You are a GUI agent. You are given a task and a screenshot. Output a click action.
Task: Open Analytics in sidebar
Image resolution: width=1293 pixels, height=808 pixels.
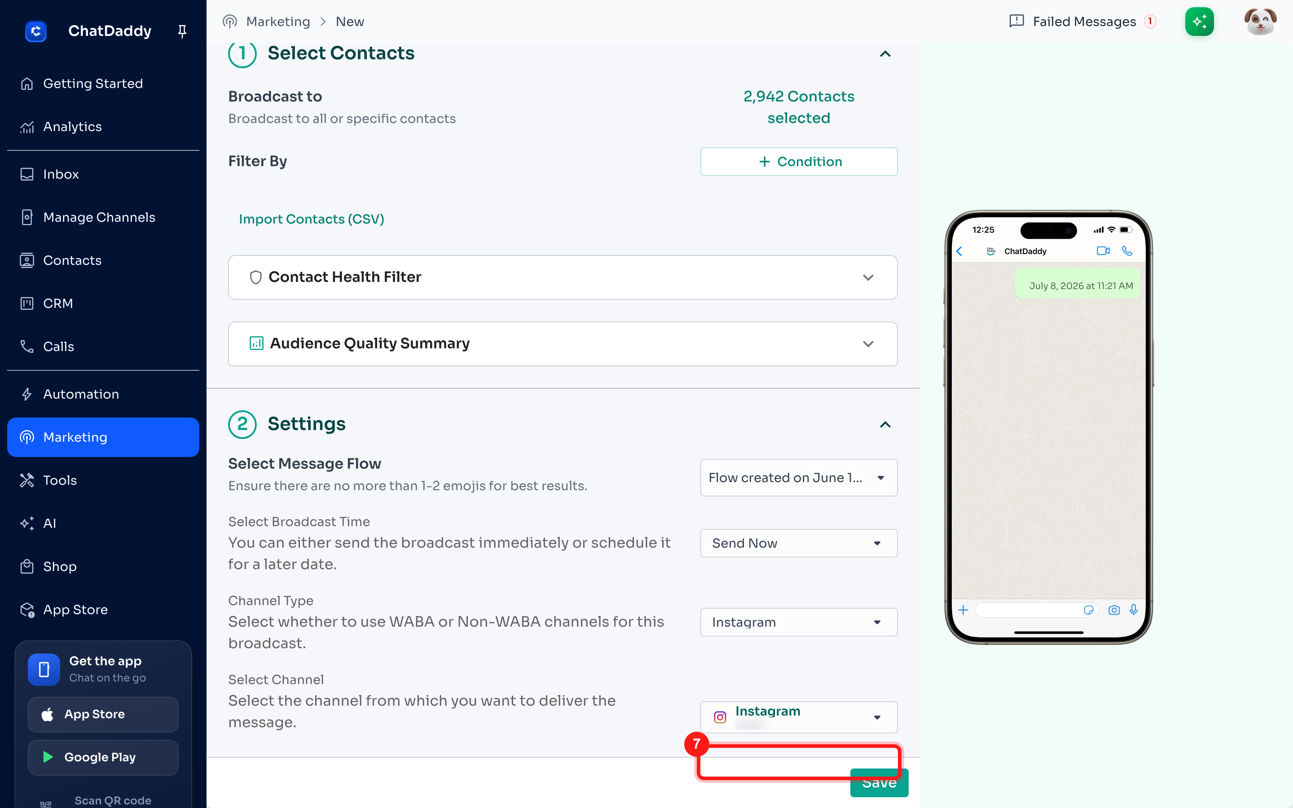point(103,127)
